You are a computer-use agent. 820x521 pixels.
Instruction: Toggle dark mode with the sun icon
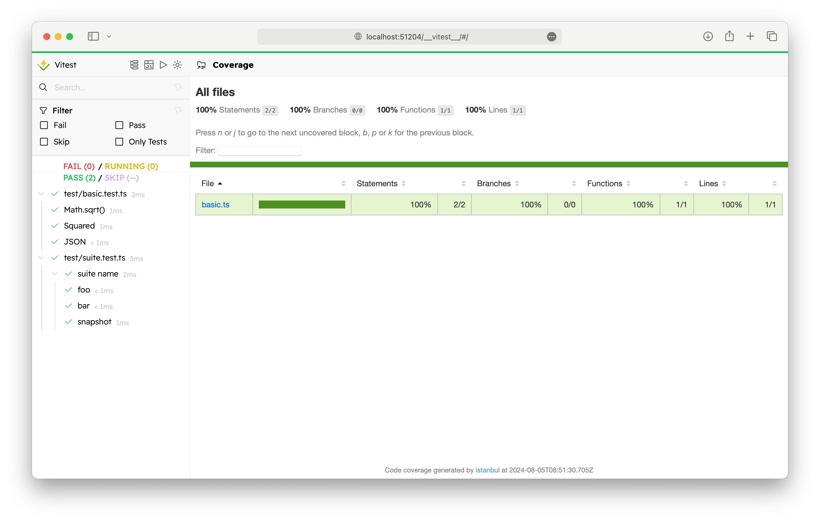[177, 65]
